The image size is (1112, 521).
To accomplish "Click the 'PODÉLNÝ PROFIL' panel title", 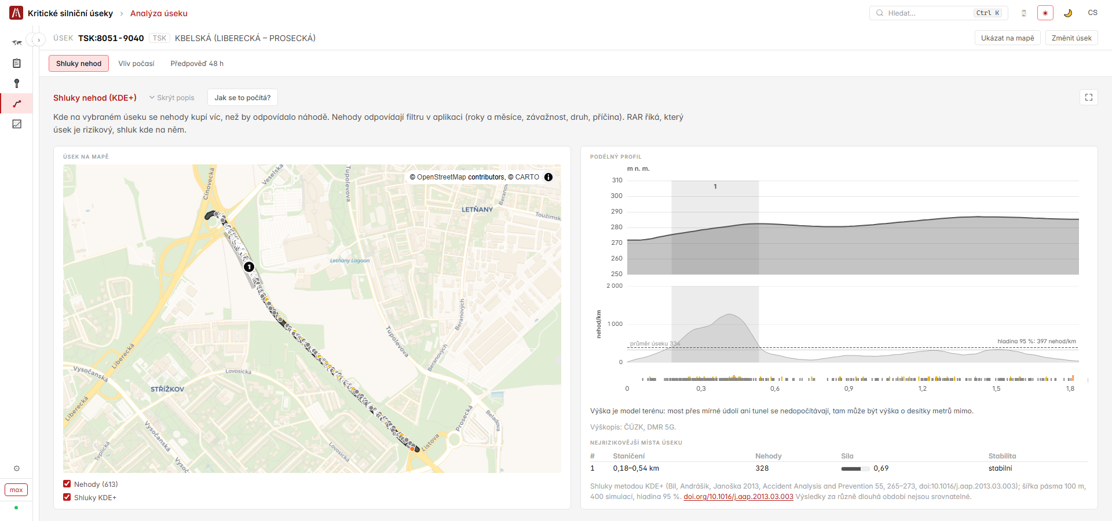I will pyautogui.click(x=616, y=157).
